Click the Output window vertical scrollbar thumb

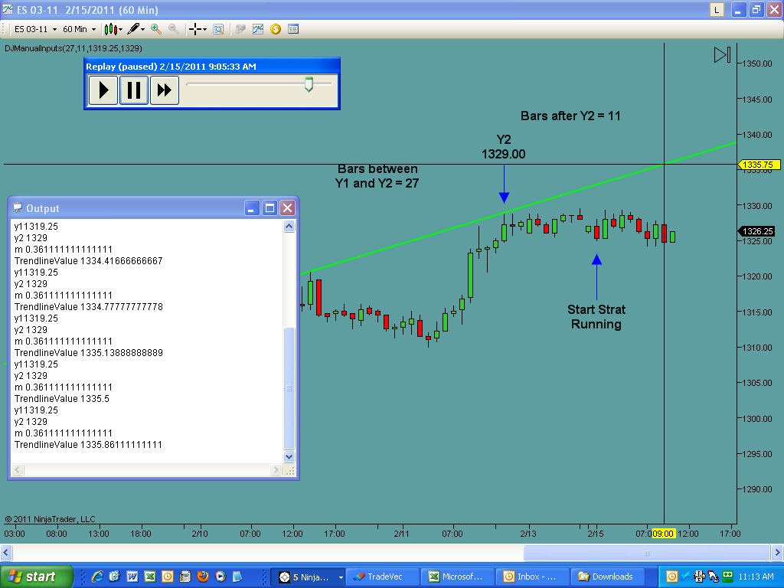point(289,388)
